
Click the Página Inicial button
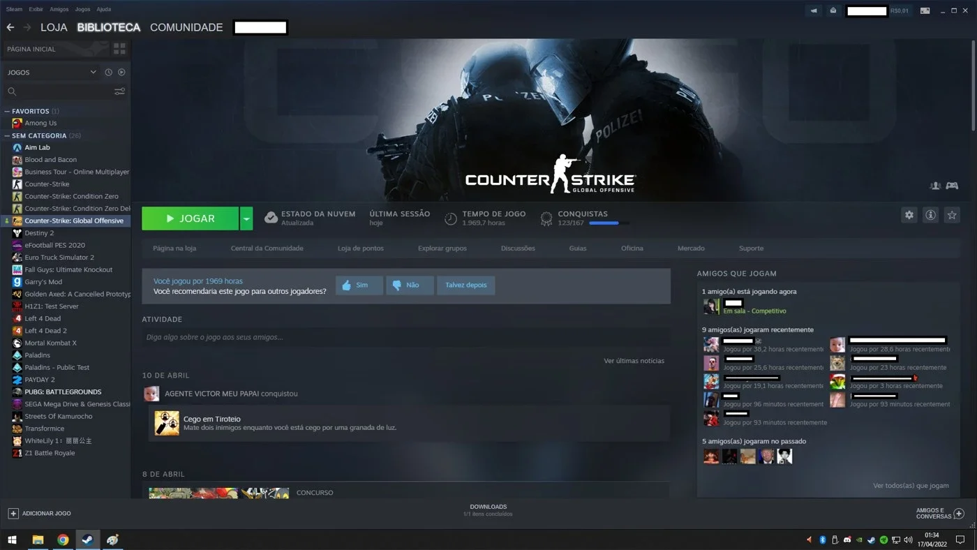click(x=56, y=49)
